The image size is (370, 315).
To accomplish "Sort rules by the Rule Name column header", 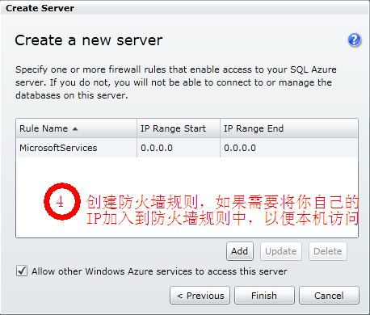I will pos(76,128).
